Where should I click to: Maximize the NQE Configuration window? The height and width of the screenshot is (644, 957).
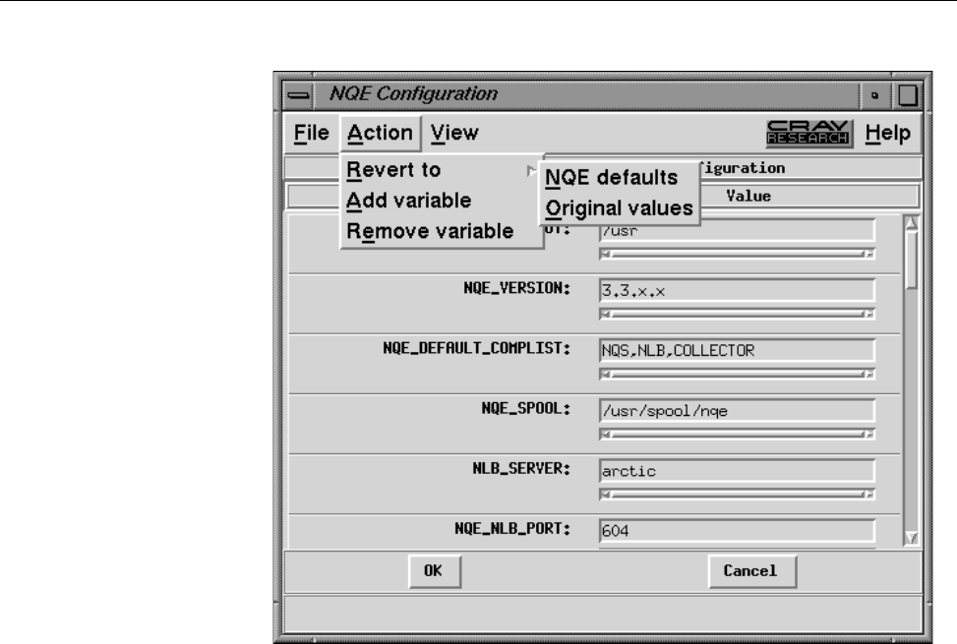pyautogui.click(x=907, y=95)
